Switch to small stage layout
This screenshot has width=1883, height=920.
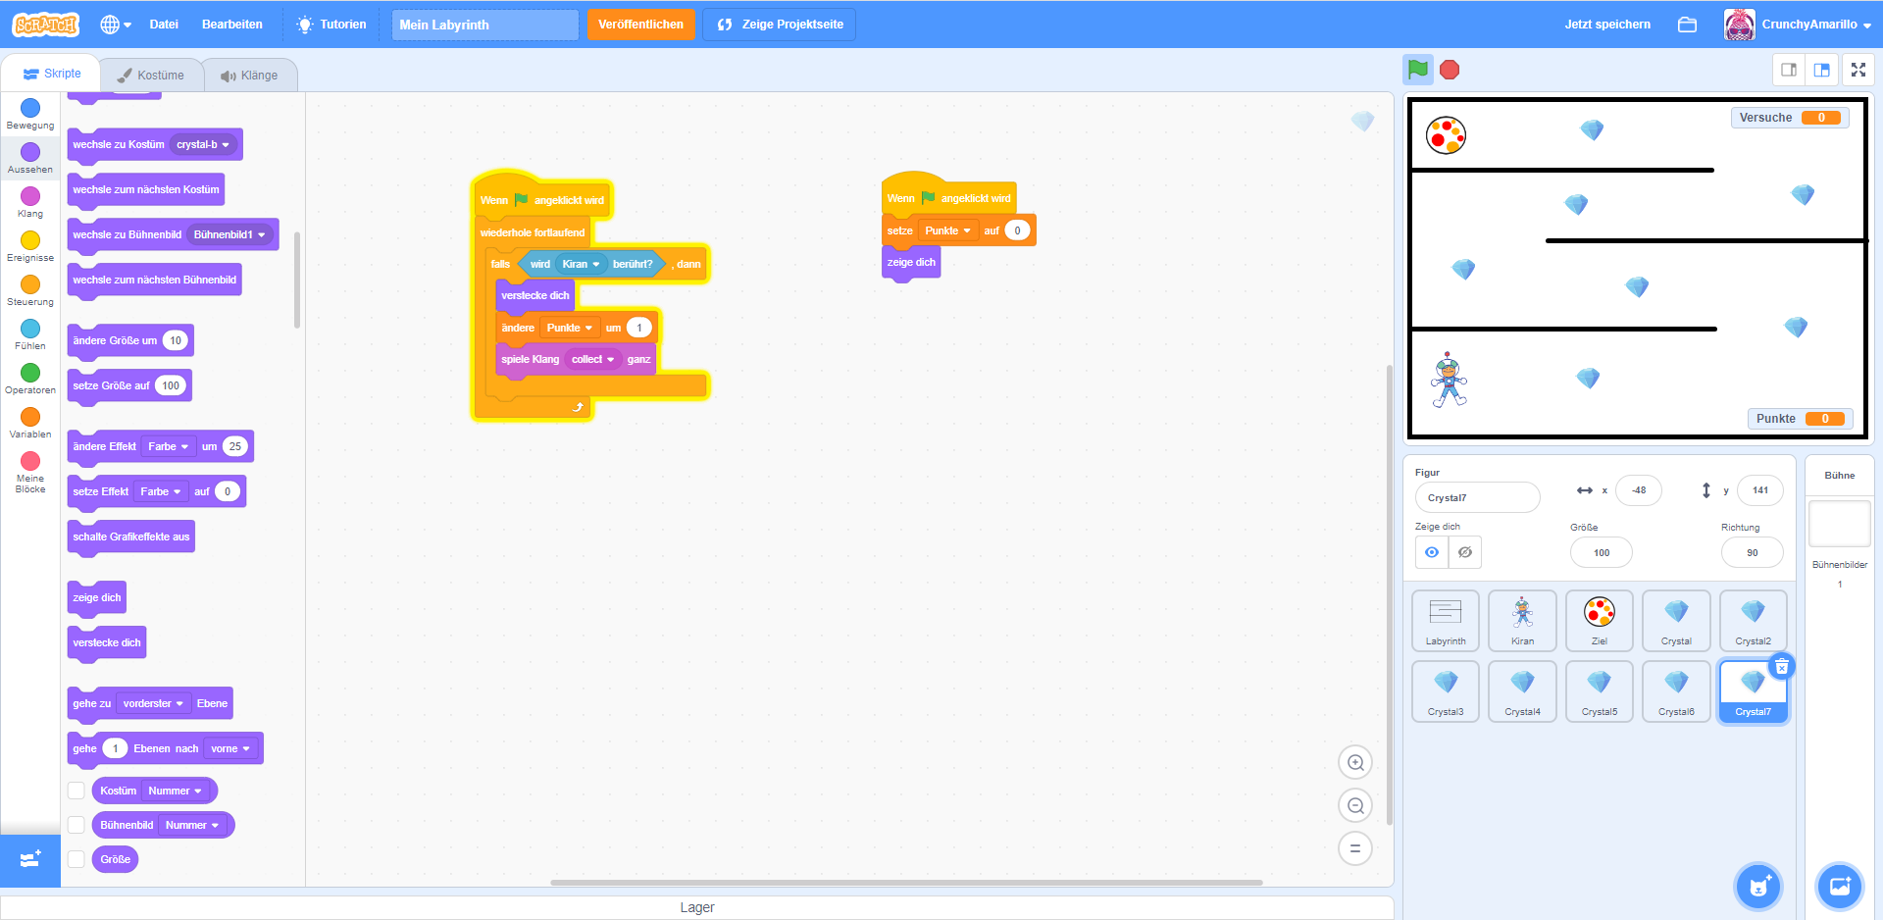(x=1789, y=70)
